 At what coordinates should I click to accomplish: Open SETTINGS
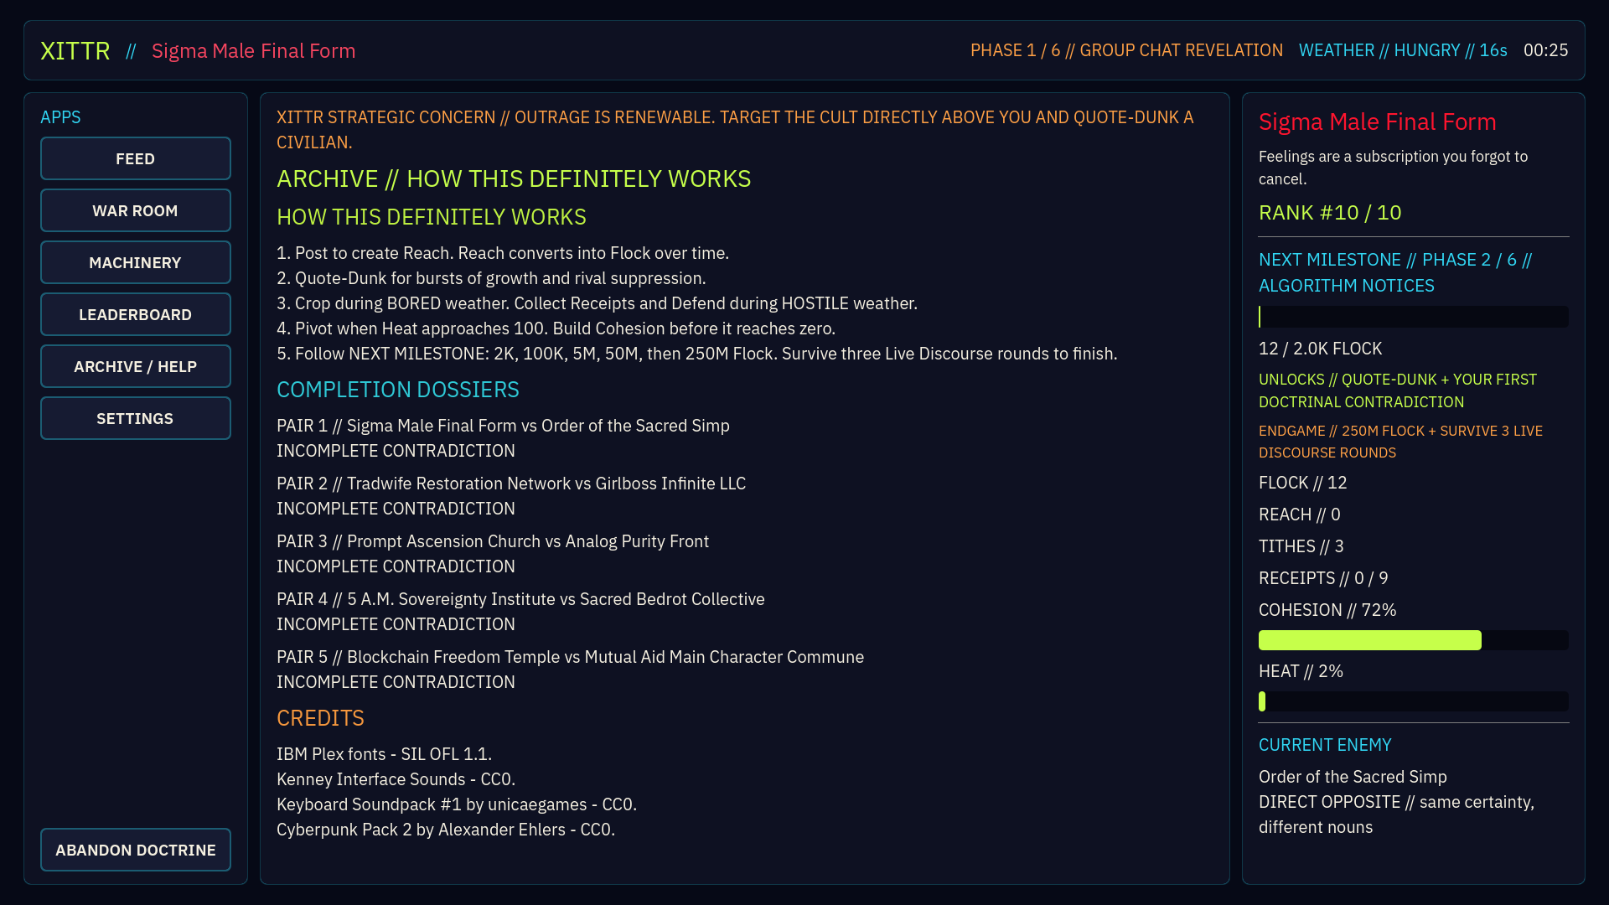[135, 418]
